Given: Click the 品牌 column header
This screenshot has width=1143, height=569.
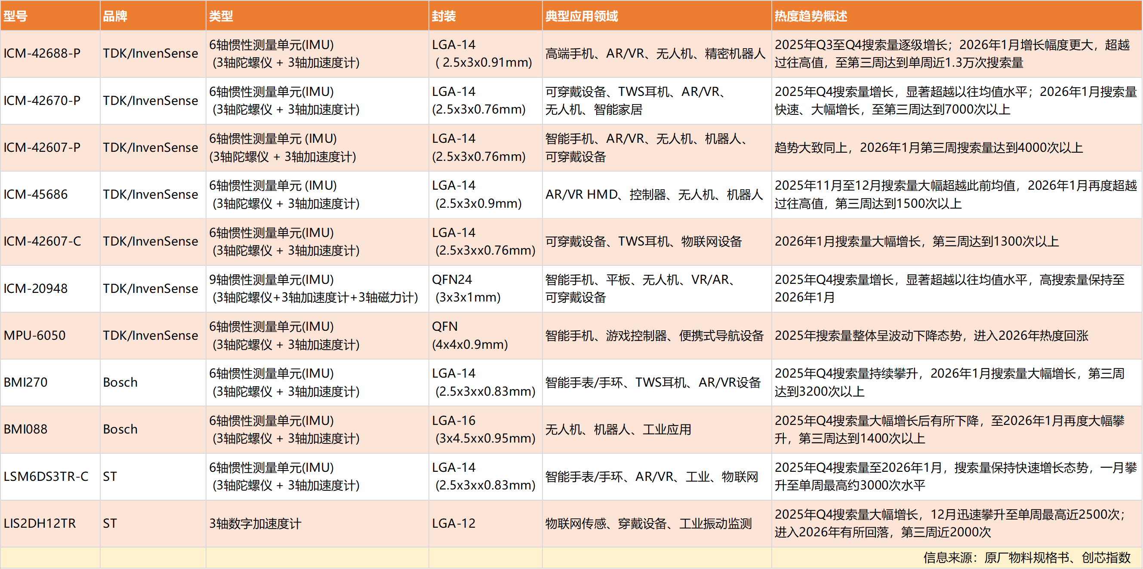Looking at the screenshot, I should [x=115, y=16].
